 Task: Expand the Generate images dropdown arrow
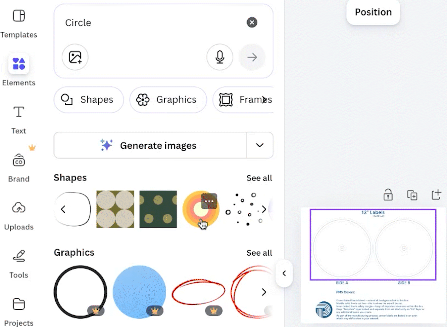click(260, 145)
